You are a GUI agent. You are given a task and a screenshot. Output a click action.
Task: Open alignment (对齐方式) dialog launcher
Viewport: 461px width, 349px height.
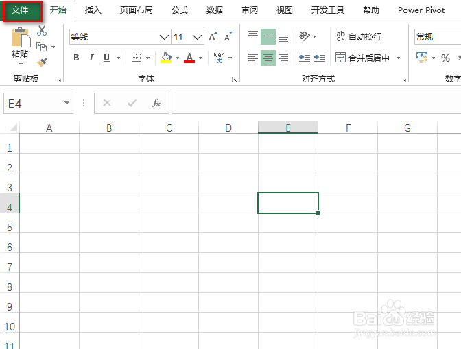403,80
